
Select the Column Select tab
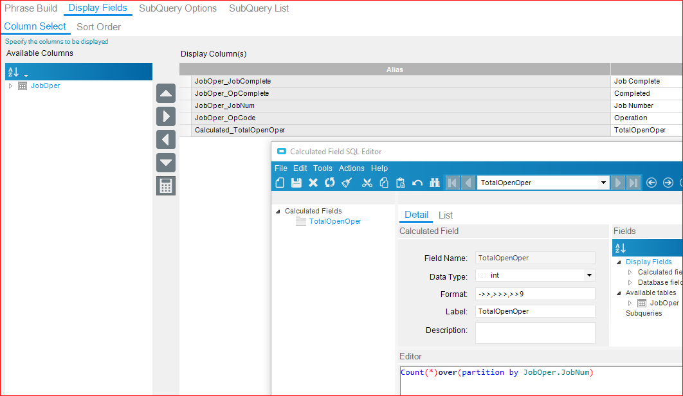(35, 26)
